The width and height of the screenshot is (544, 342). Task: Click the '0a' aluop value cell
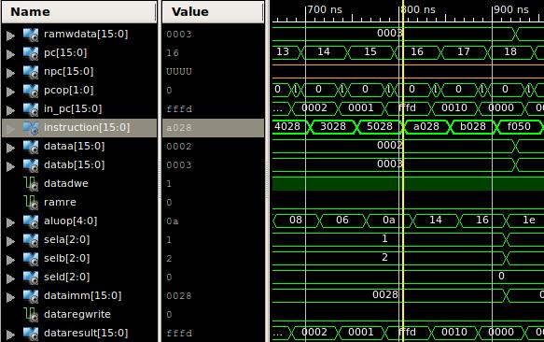point(172,221)
